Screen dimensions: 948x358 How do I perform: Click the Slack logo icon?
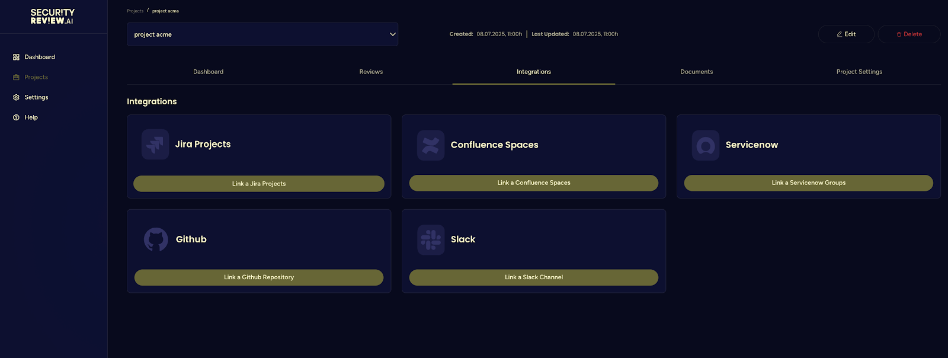click(x=431, y=240)
